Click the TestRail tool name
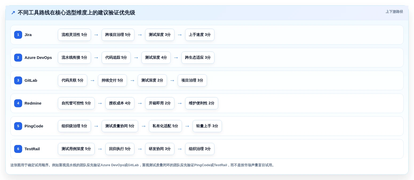Image resolution: width=414 pixels, height=180 pixels. (32, 149)
